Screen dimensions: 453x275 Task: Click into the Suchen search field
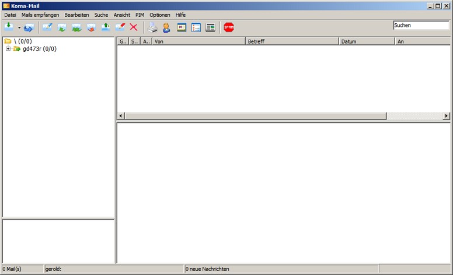pos(421,26)
